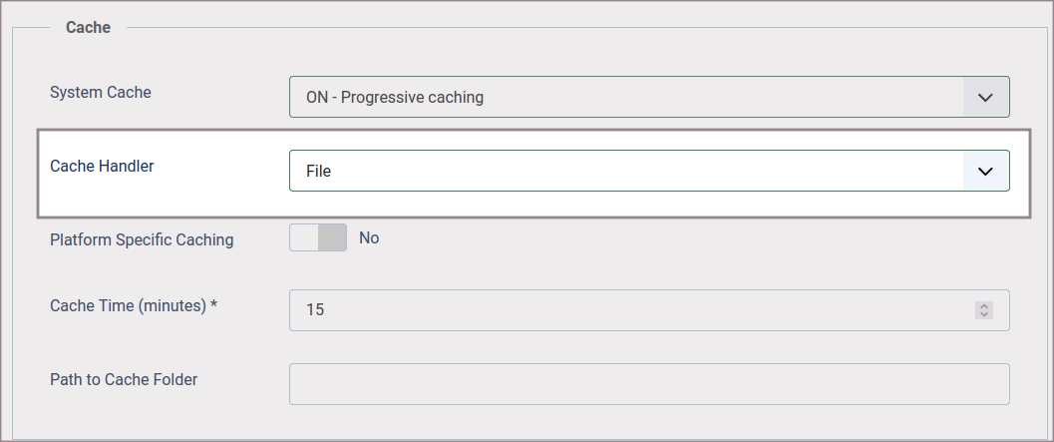Click the value 15 in Cache Time
The image size is (1054, 442).
pos(315,310)
